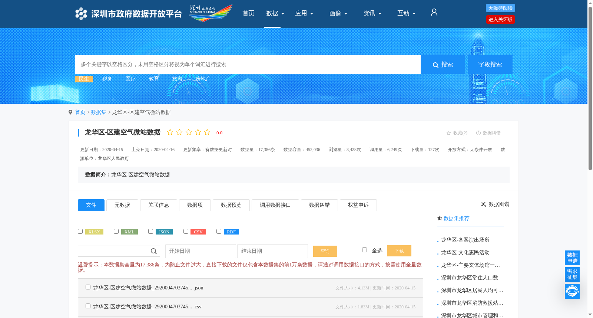
Task: Click the 无障碍阅读 button
Action: pos(500,8)
